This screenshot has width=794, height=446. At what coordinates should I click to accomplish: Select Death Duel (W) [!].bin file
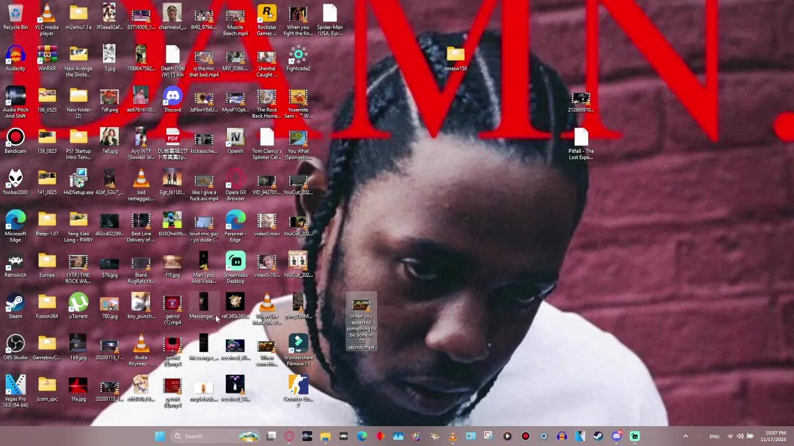172,61
